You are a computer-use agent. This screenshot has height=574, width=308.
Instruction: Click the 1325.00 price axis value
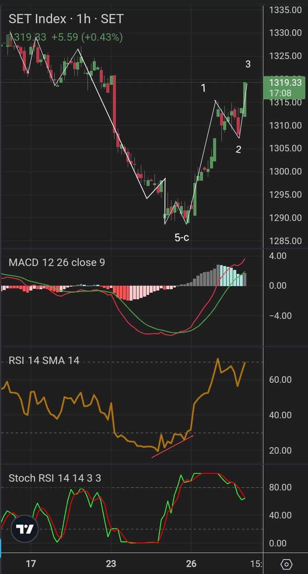[285, 56]
